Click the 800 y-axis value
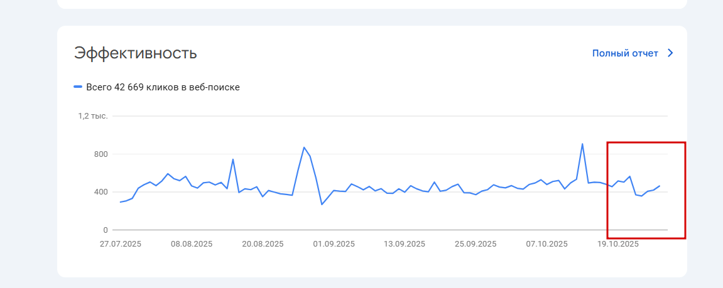 click(101, 154)
